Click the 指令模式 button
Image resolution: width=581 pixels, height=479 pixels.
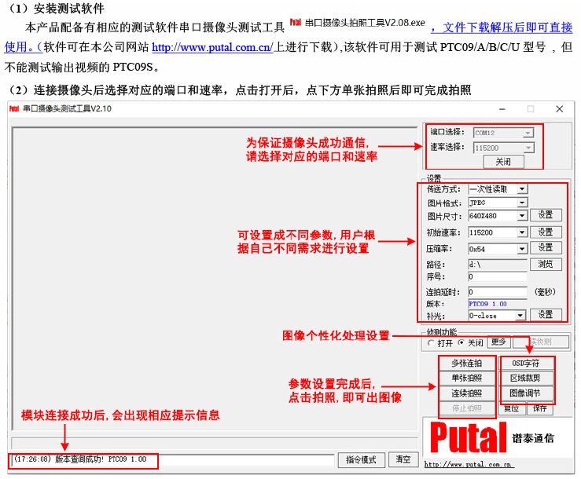pos(362,459)
